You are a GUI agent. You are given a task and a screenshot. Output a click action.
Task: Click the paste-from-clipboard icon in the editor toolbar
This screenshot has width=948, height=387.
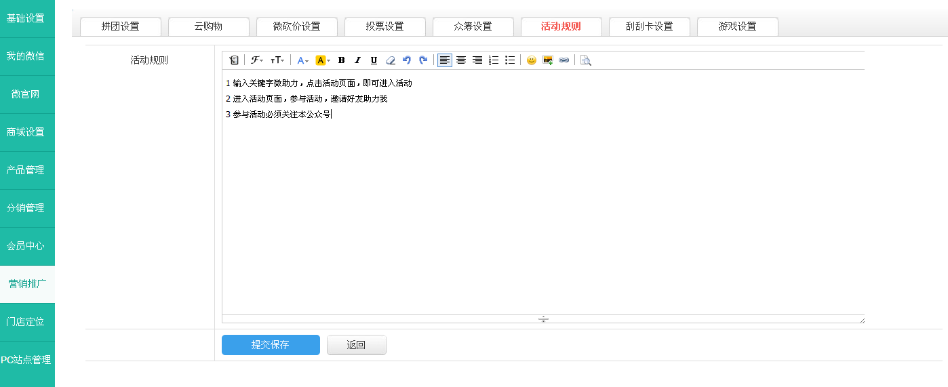tap(234, 60)
